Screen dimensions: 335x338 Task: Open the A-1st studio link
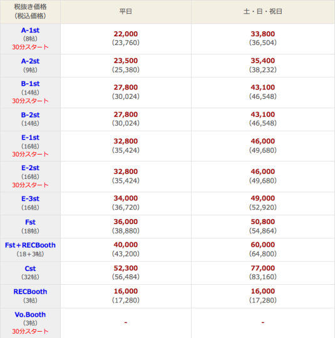click(30, 31)
